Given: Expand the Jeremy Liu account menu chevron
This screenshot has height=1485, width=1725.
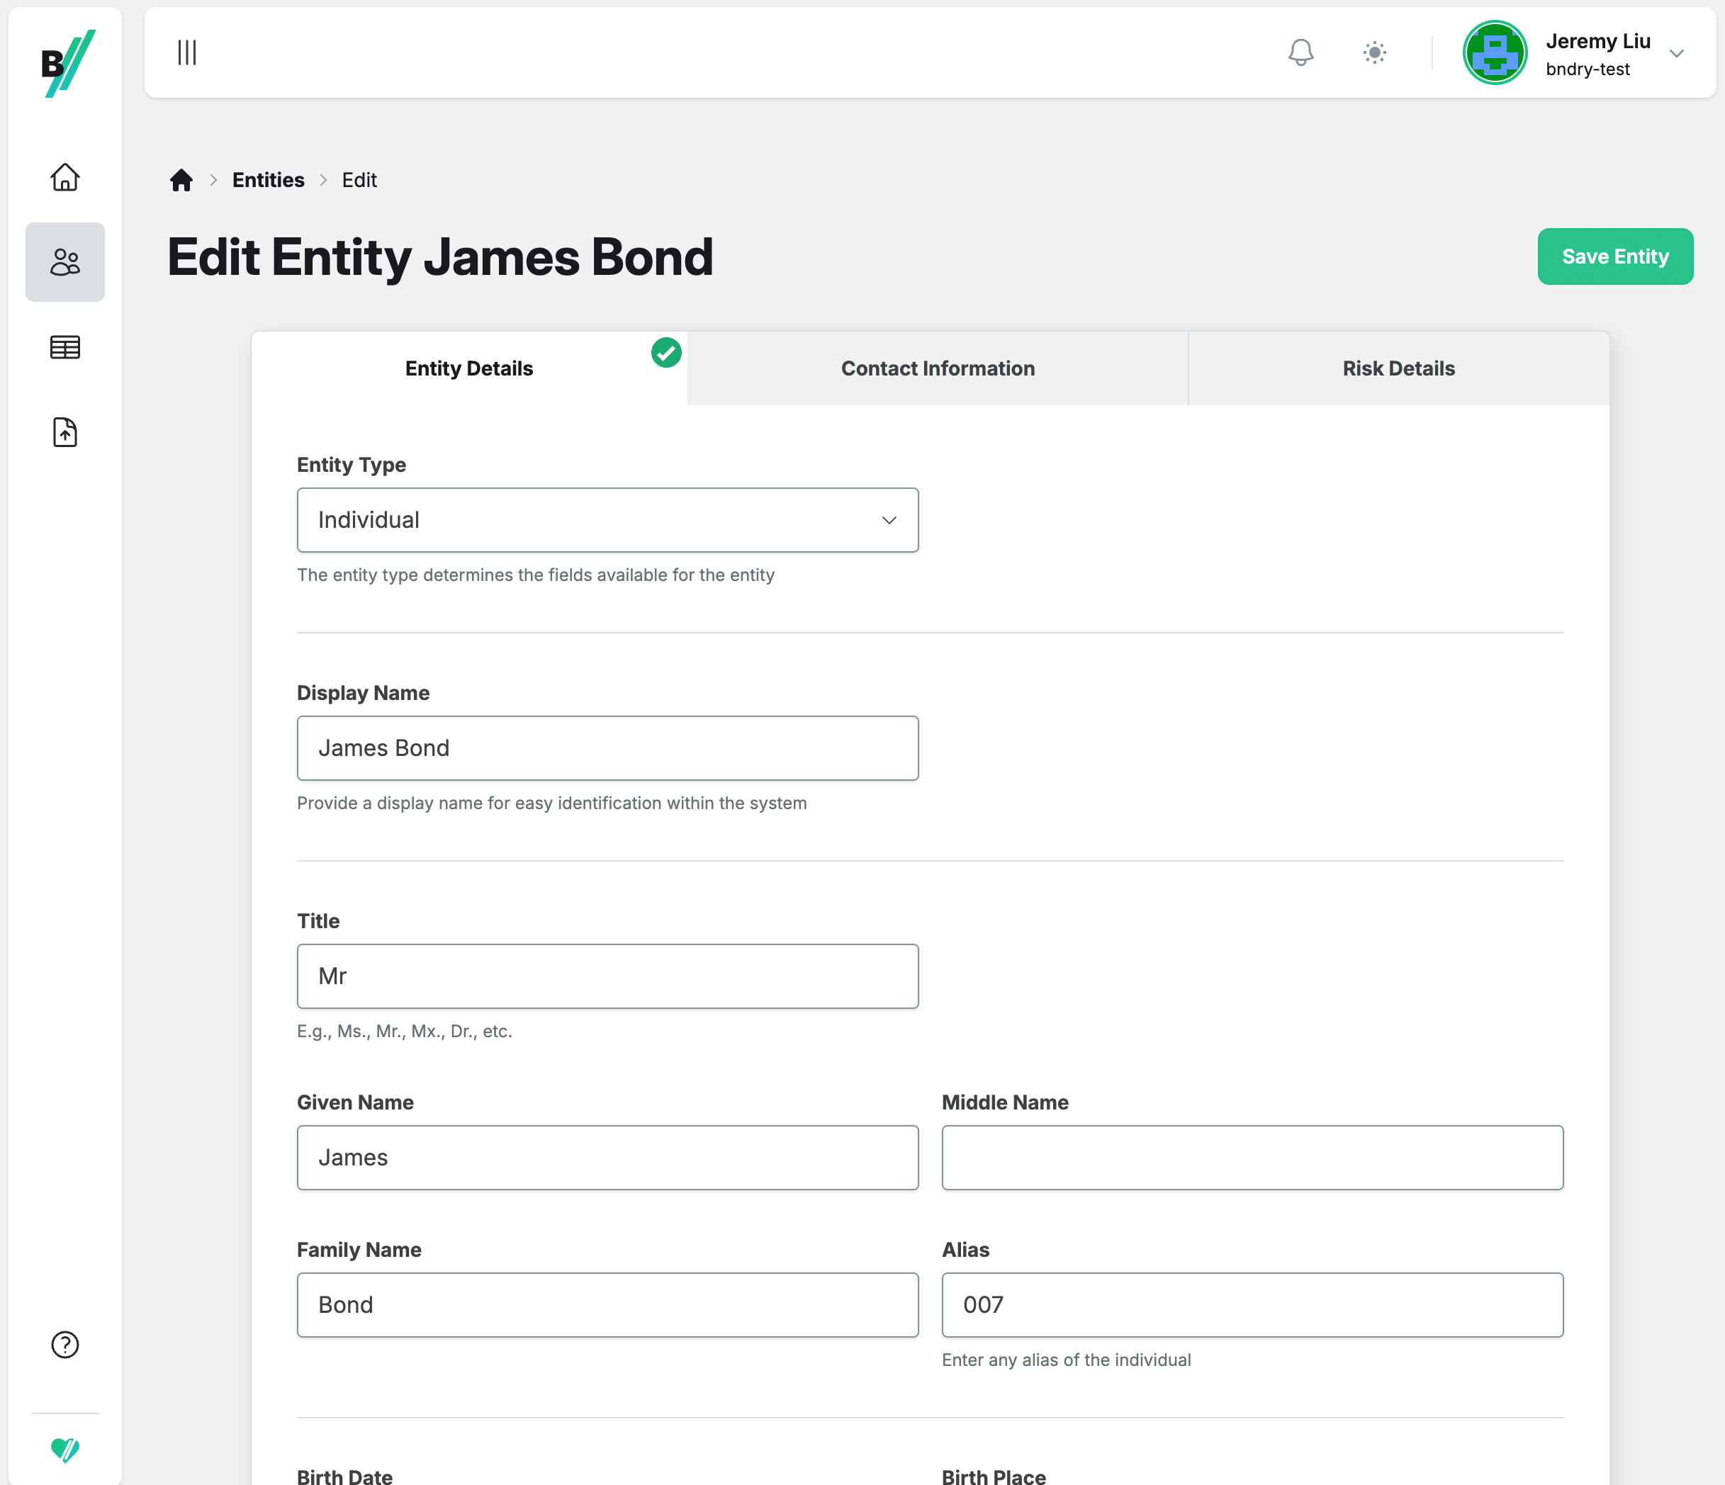Looking at the screenshot, I should coord(1676,53).
